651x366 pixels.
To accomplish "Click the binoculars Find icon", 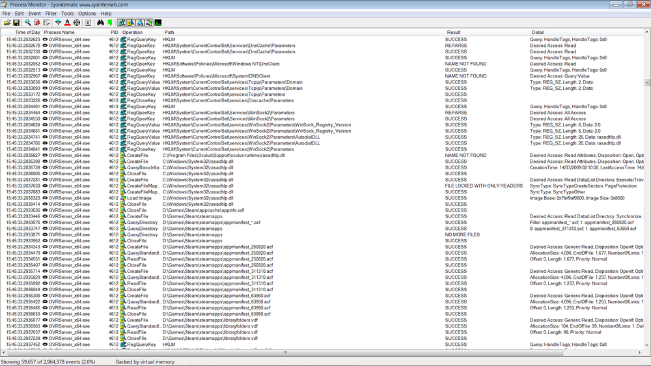I will coord(100,23).
